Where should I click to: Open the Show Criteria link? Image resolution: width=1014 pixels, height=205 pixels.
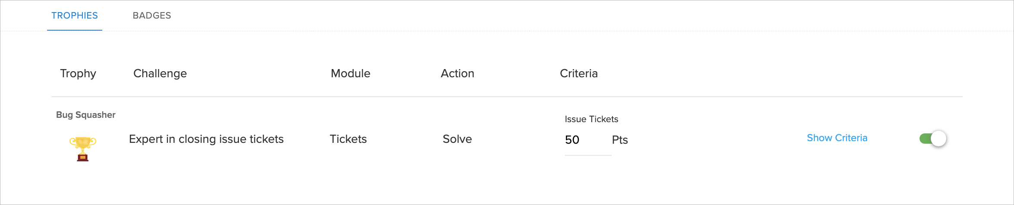click(837, 138)
